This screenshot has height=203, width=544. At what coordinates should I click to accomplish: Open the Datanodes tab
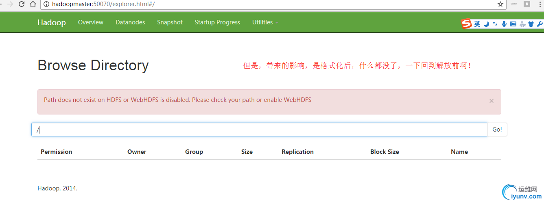[x=130, y=22]
